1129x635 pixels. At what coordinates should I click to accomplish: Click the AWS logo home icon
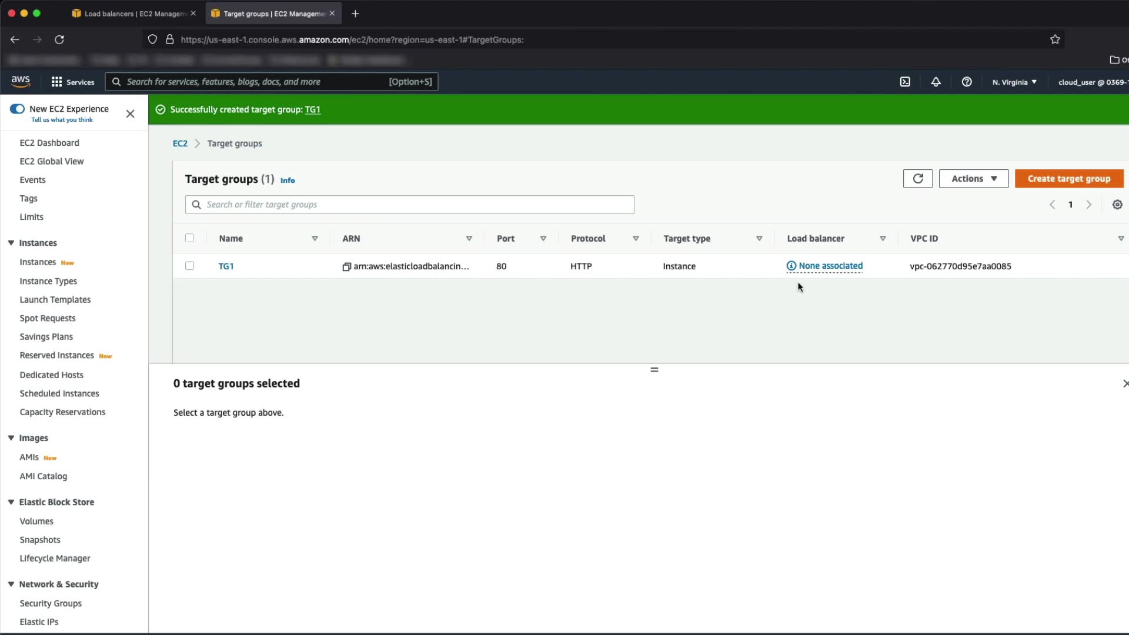tap(21, 81)
